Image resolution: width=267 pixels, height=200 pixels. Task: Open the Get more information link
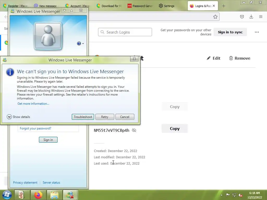[33, 104]
